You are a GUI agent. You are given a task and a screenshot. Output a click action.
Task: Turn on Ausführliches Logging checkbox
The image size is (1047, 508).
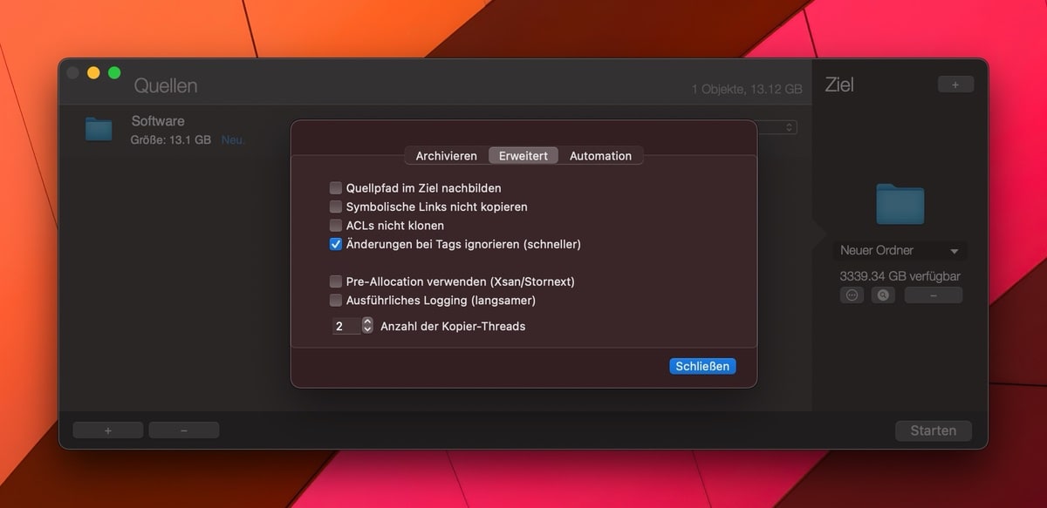[x=336, y=301]
